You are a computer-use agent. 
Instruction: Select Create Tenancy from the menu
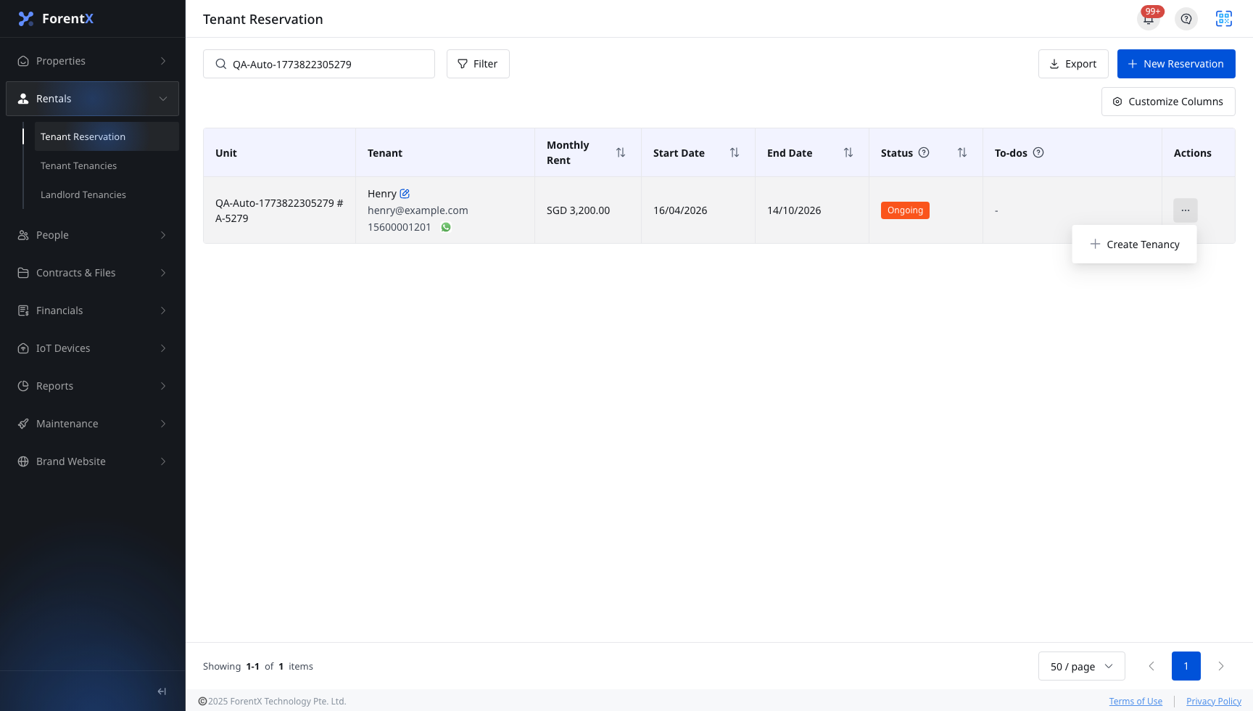(1134, 244)
